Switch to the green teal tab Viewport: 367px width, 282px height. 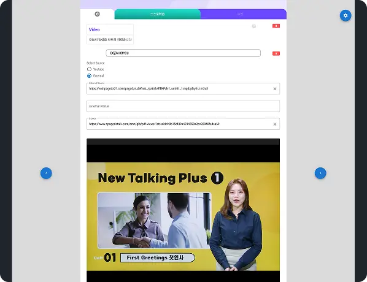point(157,14)
